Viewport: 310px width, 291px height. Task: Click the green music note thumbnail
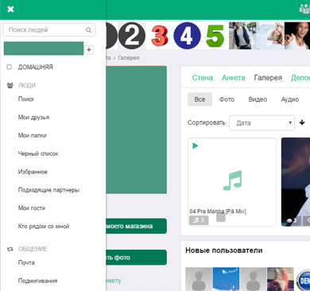tap(232, 180)
